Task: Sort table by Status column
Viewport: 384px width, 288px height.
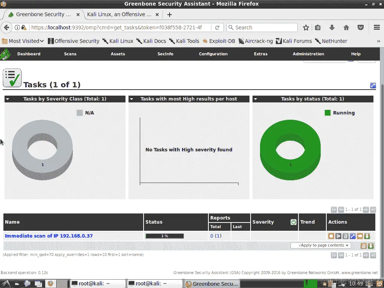Action: 154,222
